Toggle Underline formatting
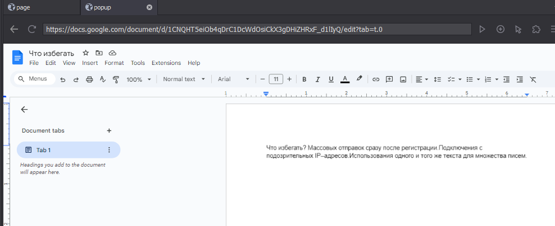555x226 pixels. click(331, 79)
